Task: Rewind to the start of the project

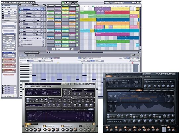Action: [70, 3]
